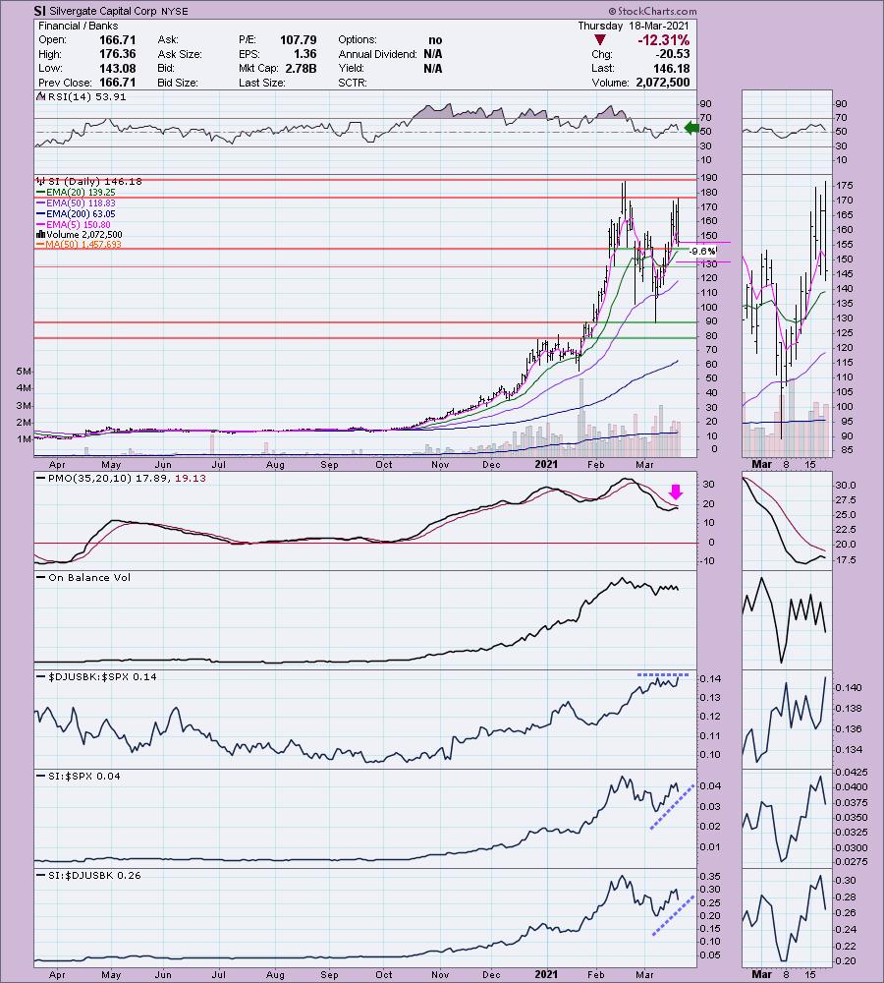
Task: Click the date Thursday 18-Mar-2021
Action: (633, 26)
